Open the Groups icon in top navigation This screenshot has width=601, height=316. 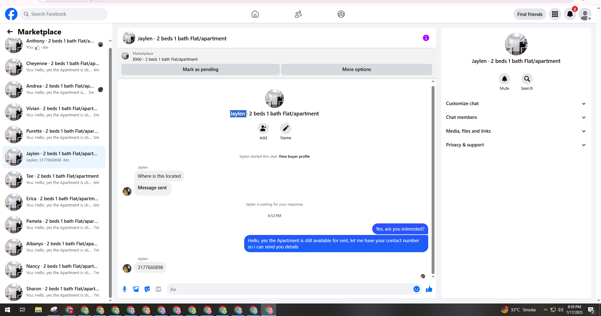[341, 14]
